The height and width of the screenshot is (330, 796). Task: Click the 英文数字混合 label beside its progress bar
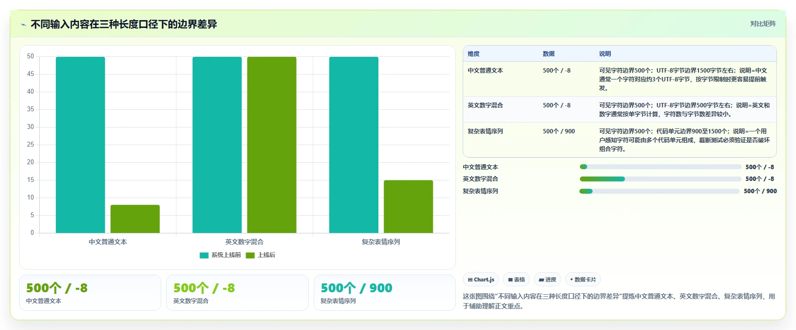point(480,179)
